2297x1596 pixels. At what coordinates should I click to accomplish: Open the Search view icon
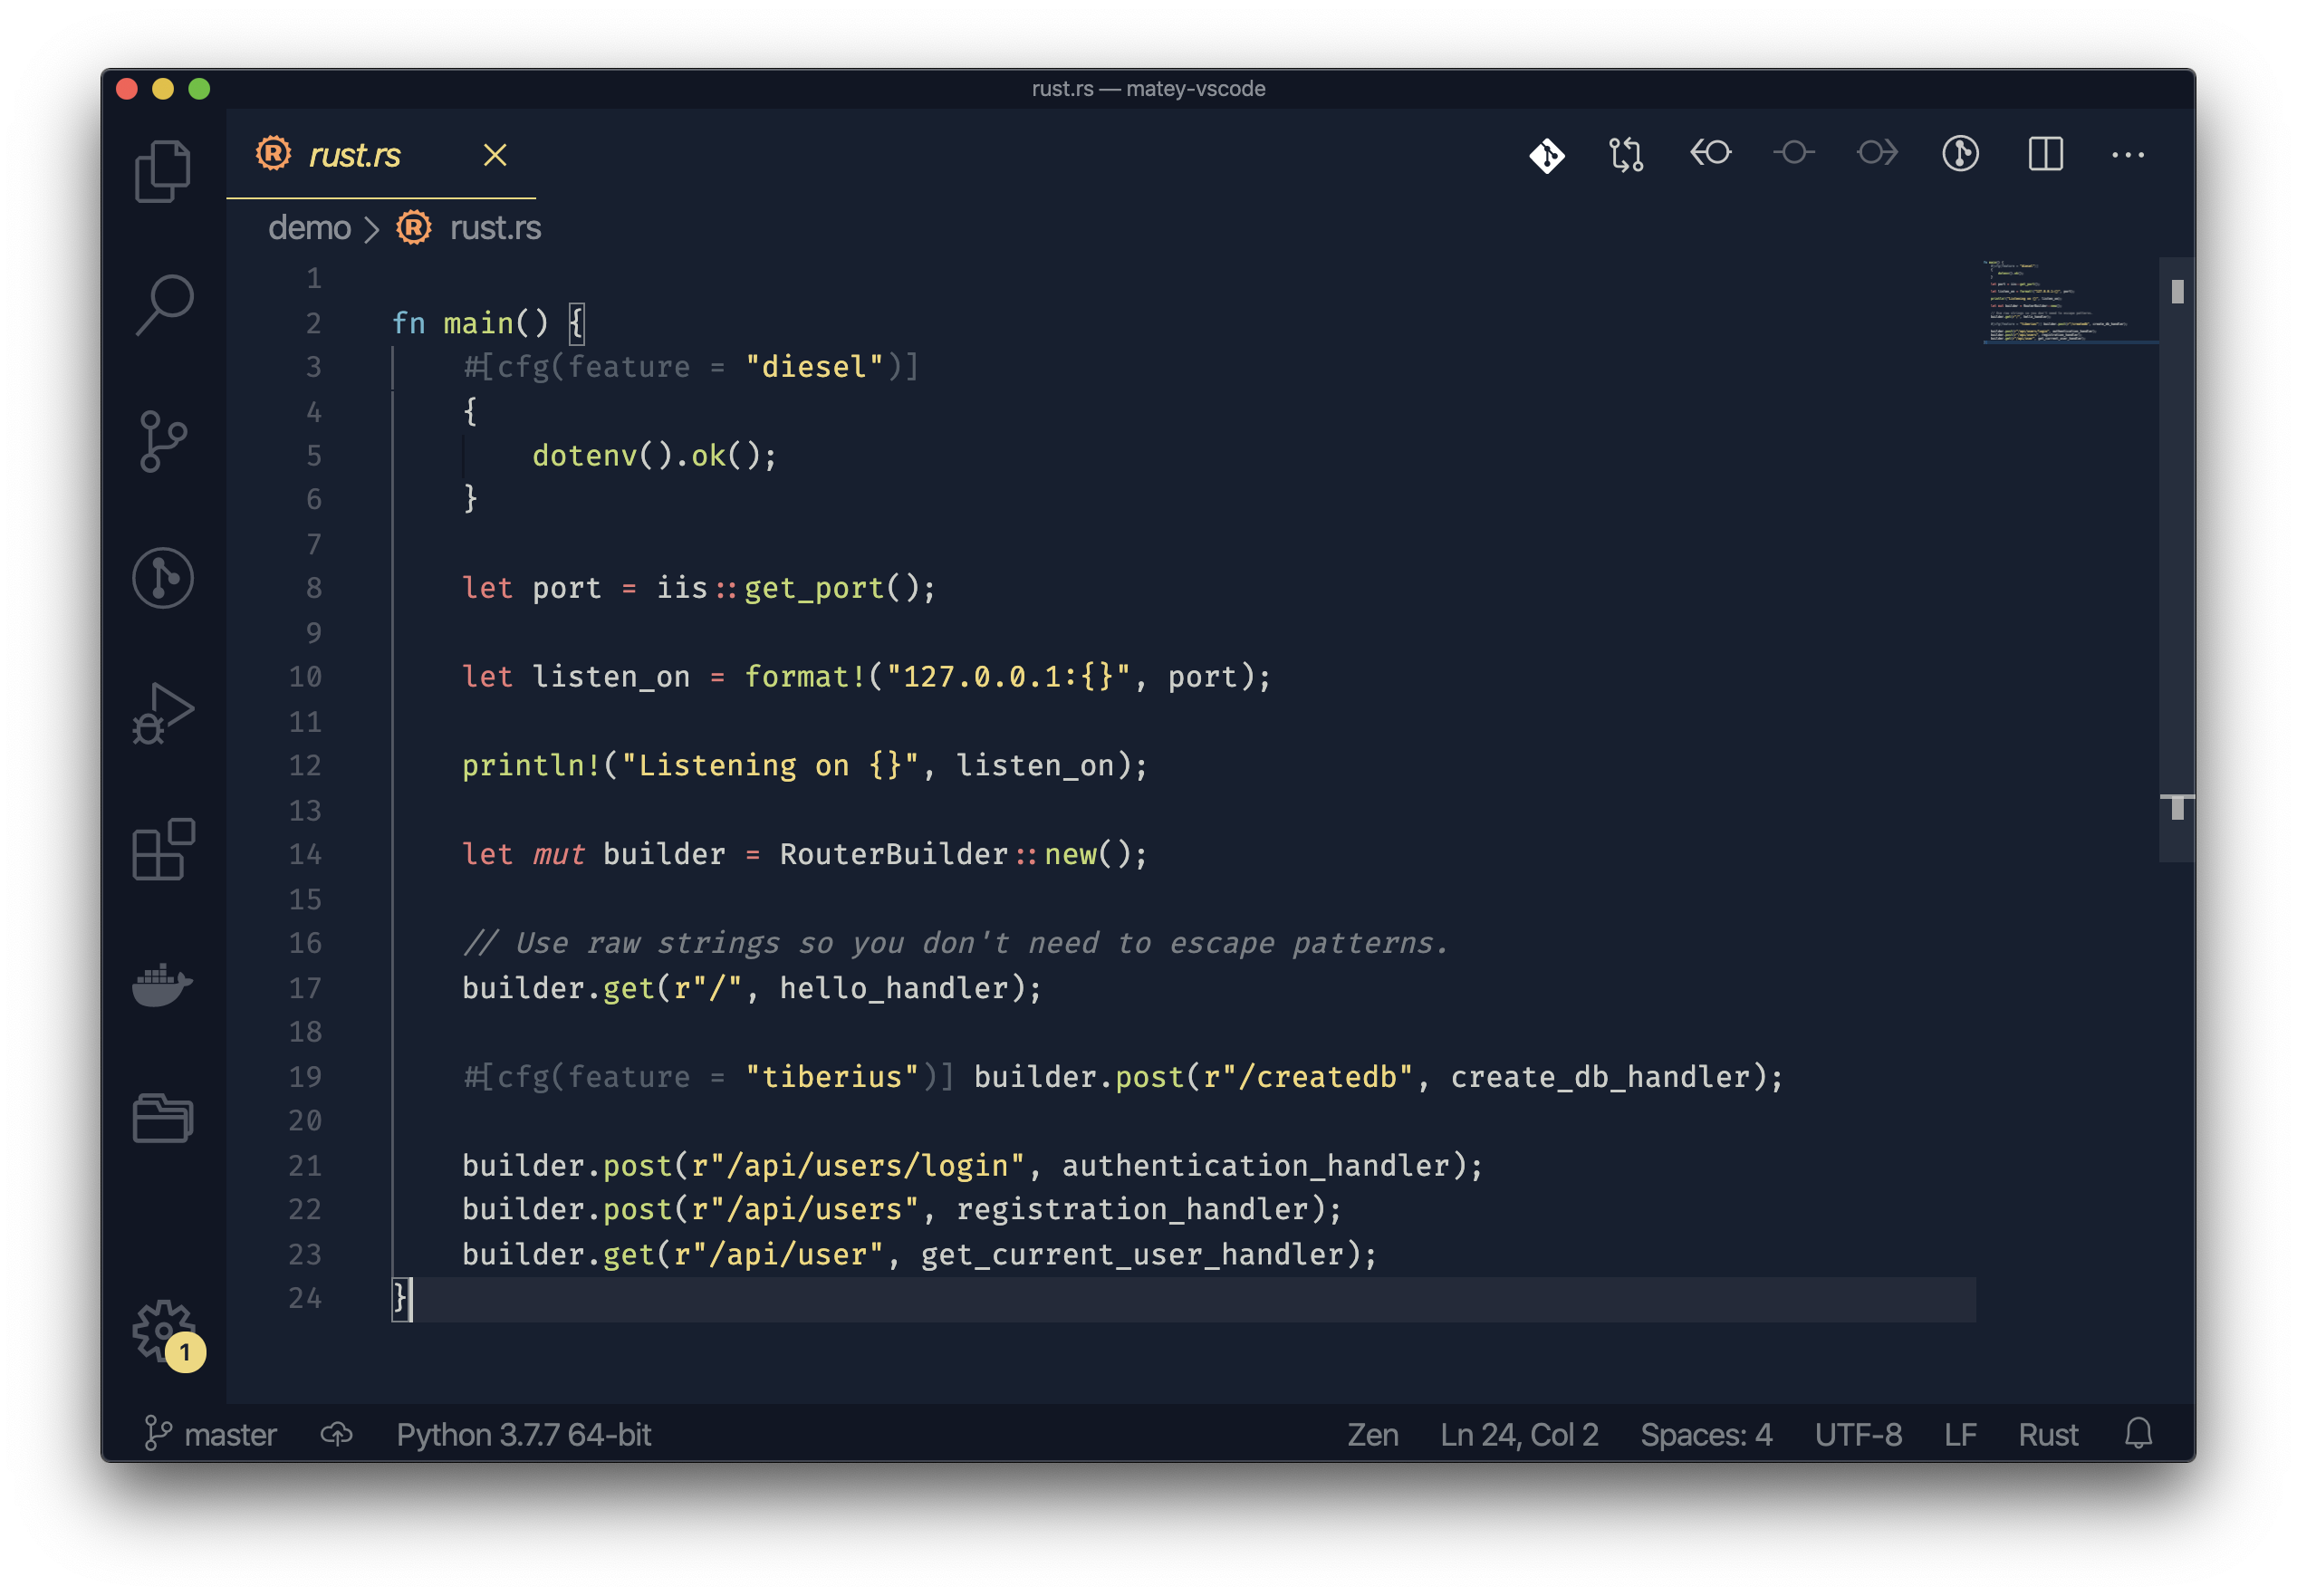click(x=163, y=305)
